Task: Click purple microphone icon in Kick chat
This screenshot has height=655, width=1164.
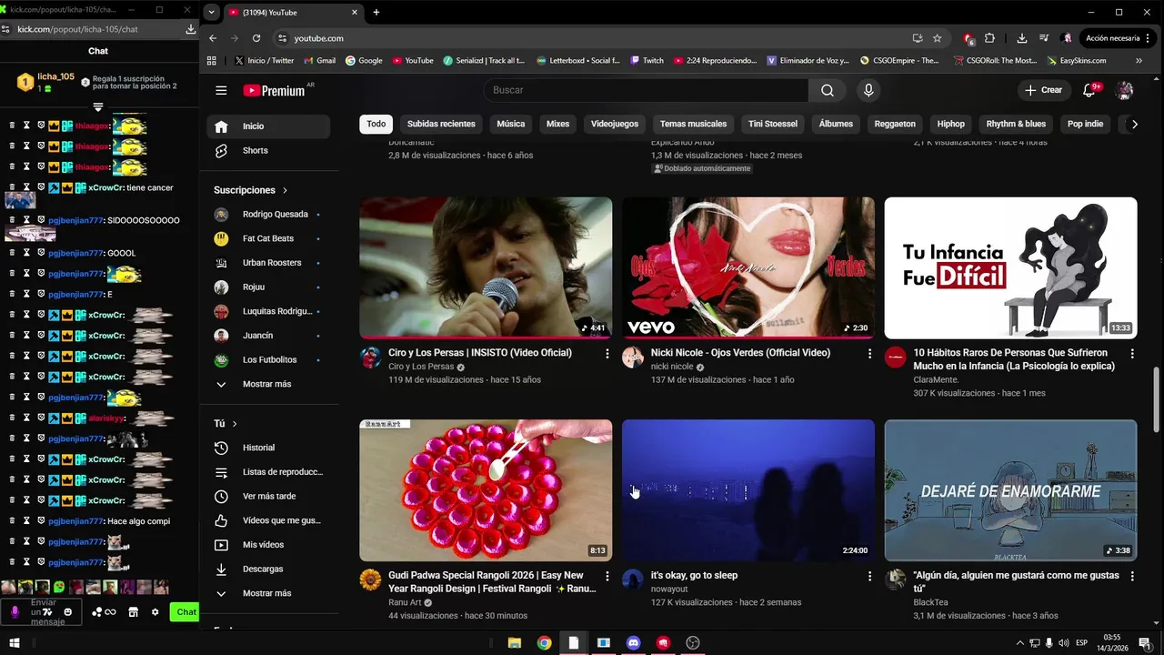Action: point(15,612)
